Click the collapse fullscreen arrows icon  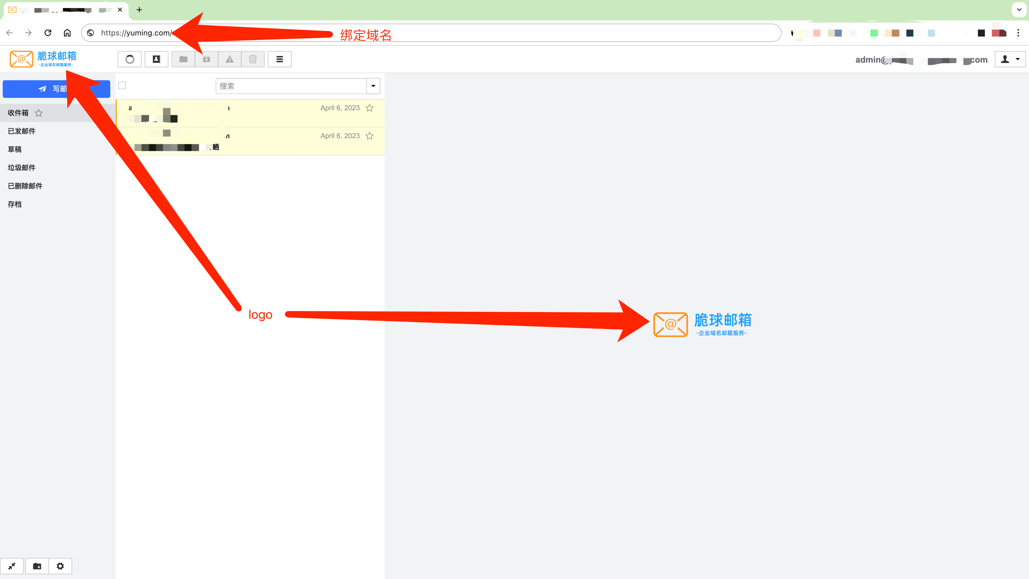click(12, 566)
